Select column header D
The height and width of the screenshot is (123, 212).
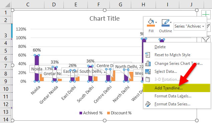54,4
